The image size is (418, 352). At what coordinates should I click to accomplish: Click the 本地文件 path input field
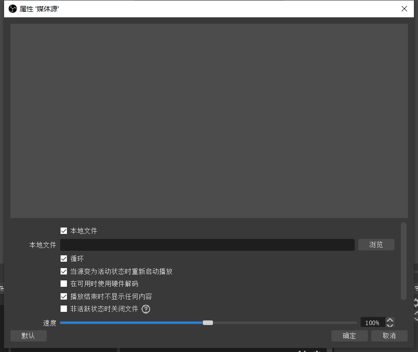tap(207, 245)
